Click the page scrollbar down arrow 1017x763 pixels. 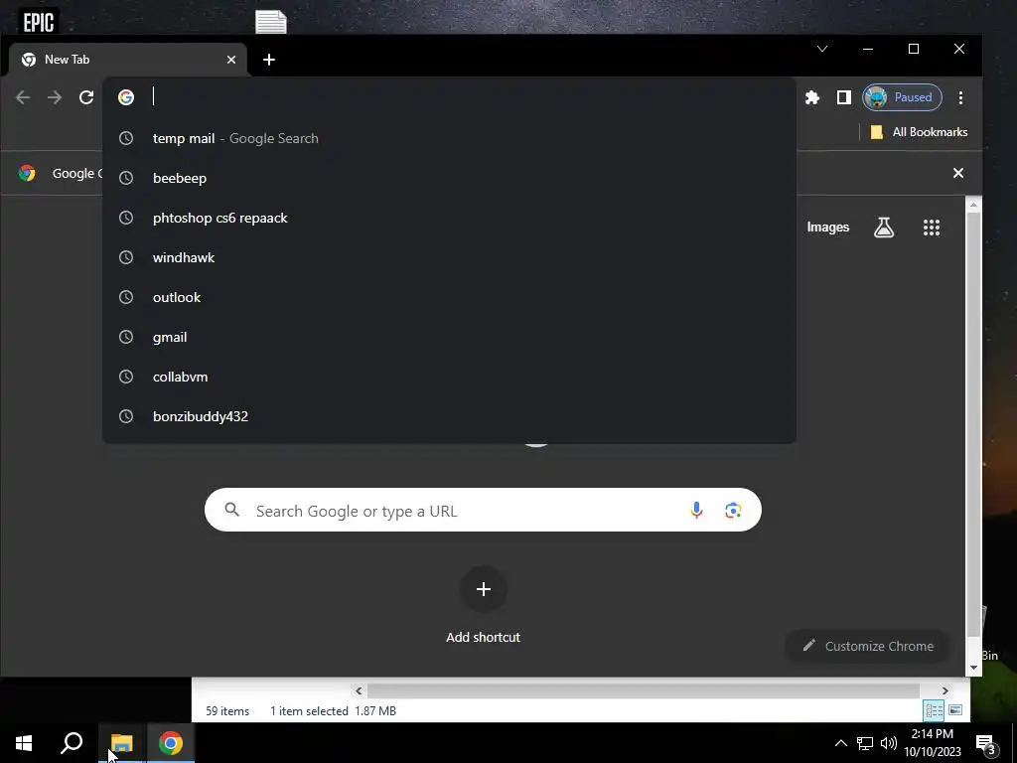tap(973, 668)
